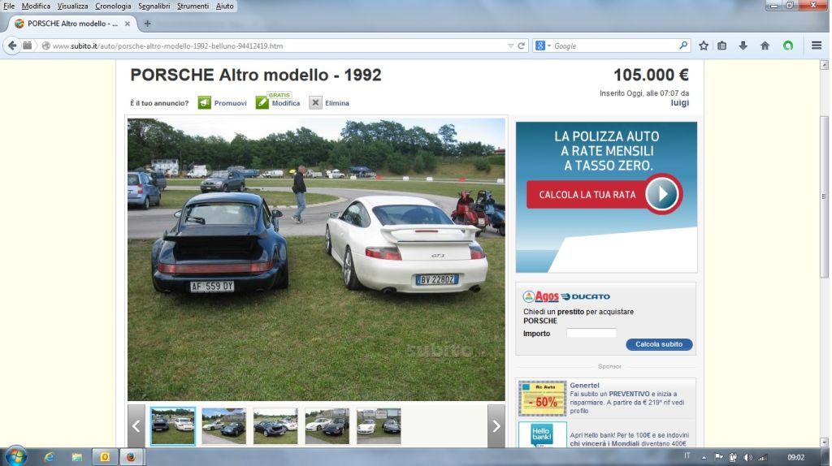Viewport: 832px width, 466px height.
Task: Open Internet Explorer from the taskbar
Action: [x=49, y=457]
